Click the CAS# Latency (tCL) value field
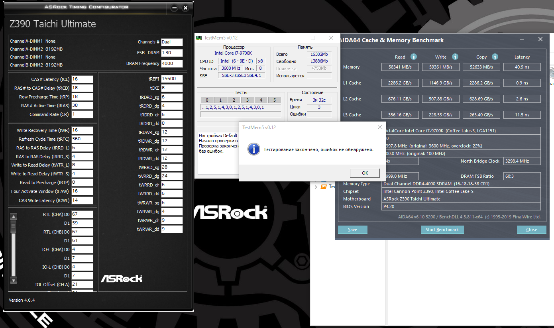 [82, 79]
